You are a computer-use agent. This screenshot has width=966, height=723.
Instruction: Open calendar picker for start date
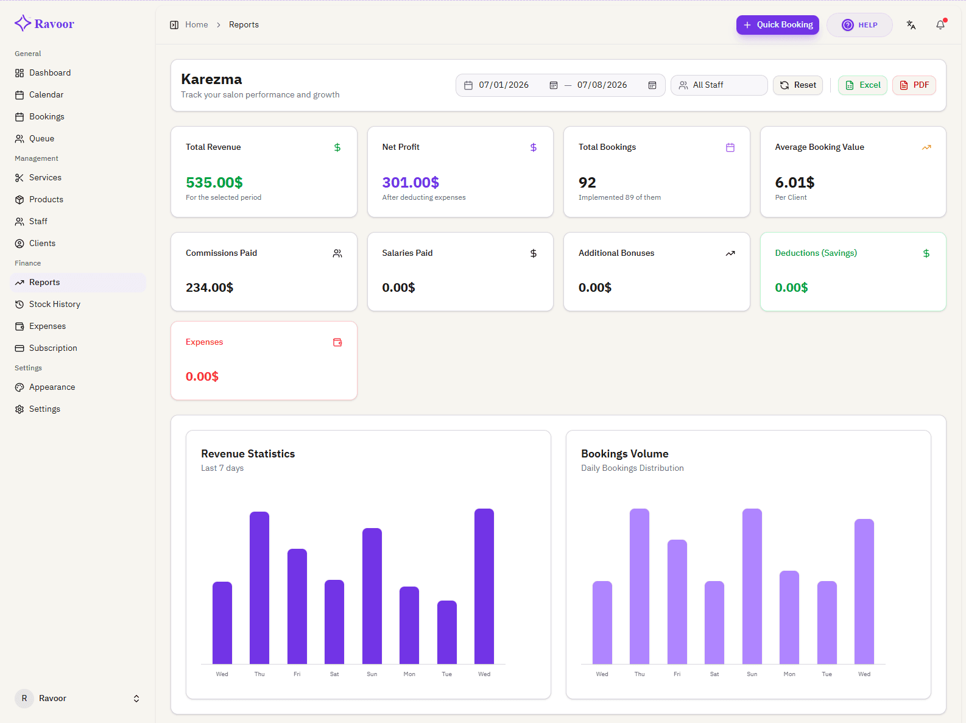(554, 85)
